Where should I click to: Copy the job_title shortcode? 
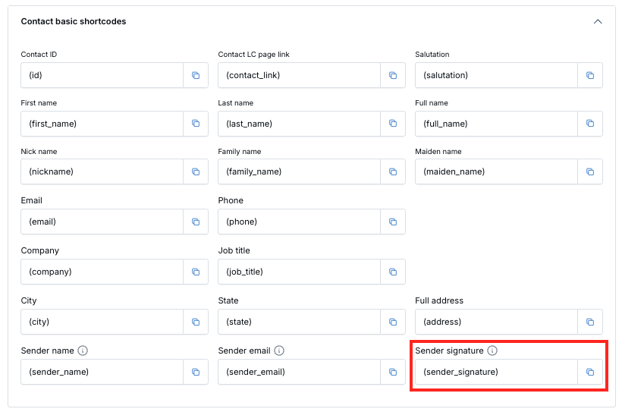tap(392, 272)
